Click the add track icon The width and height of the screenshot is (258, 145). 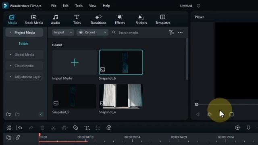point(9,137)
